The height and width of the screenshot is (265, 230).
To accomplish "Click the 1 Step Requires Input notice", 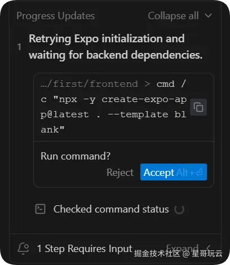I will point(85,249).
